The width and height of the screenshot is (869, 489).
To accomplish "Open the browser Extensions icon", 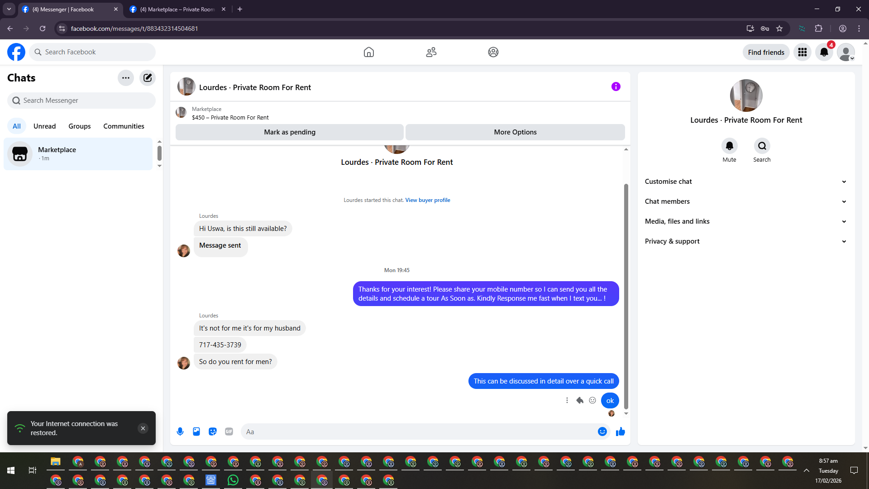I will click(819, 29).
